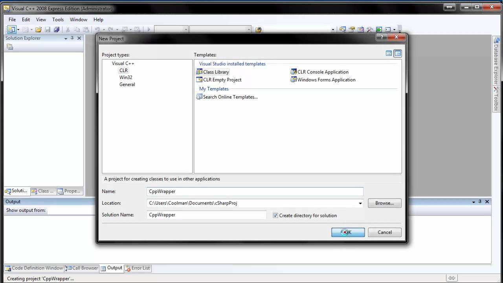This screenshot has height=283, width=503.
Task: Click the New Project toolbar icon
Action: point(12,29)
